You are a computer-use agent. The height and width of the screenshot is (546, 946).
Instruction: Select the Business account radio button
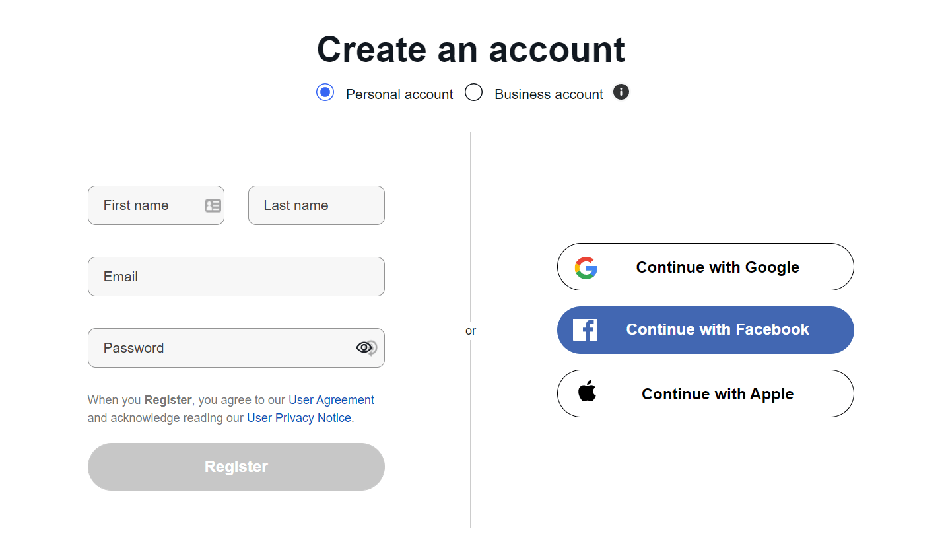(473, 92)
